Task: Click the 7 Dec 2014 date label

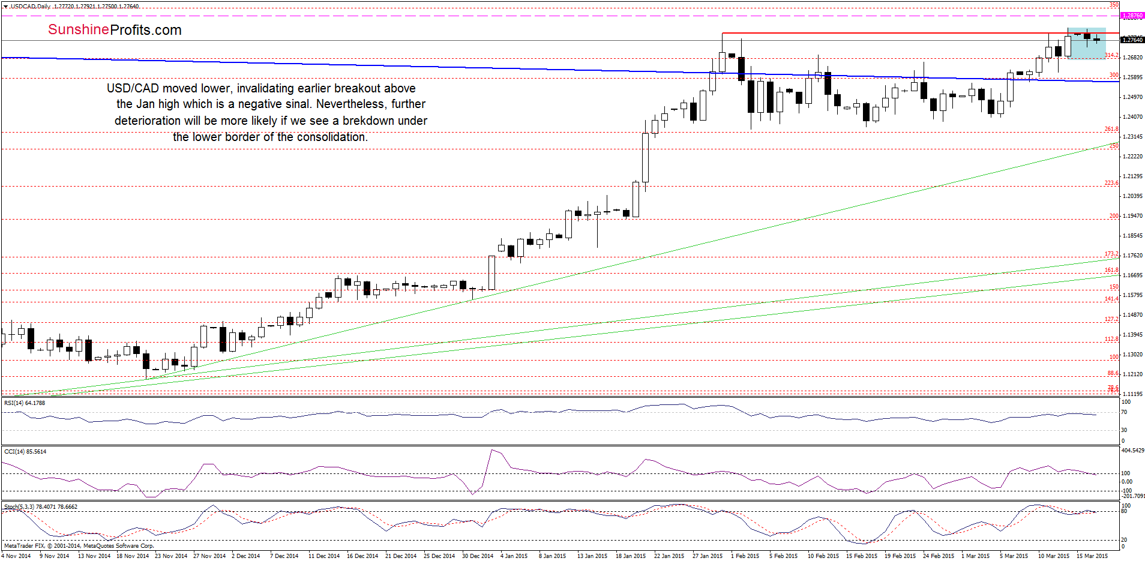Action: tap(284, 556)
